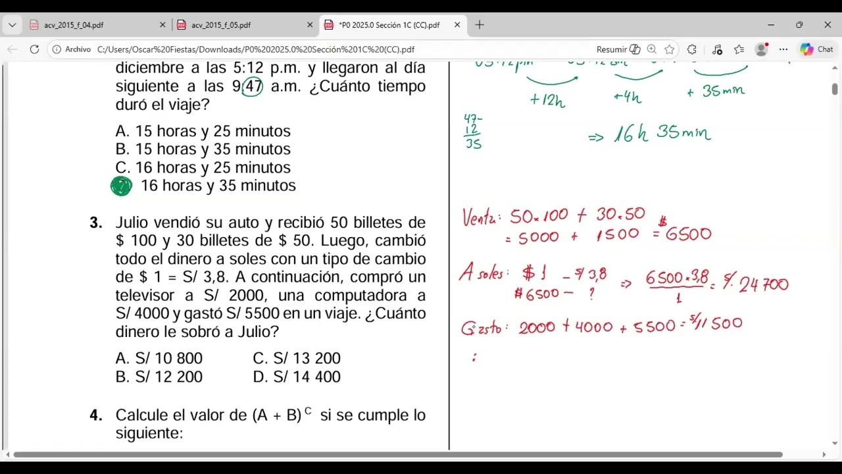The image size is (842, 474).
Task: Click question number '3.'
Action: [x=96, y=223]
